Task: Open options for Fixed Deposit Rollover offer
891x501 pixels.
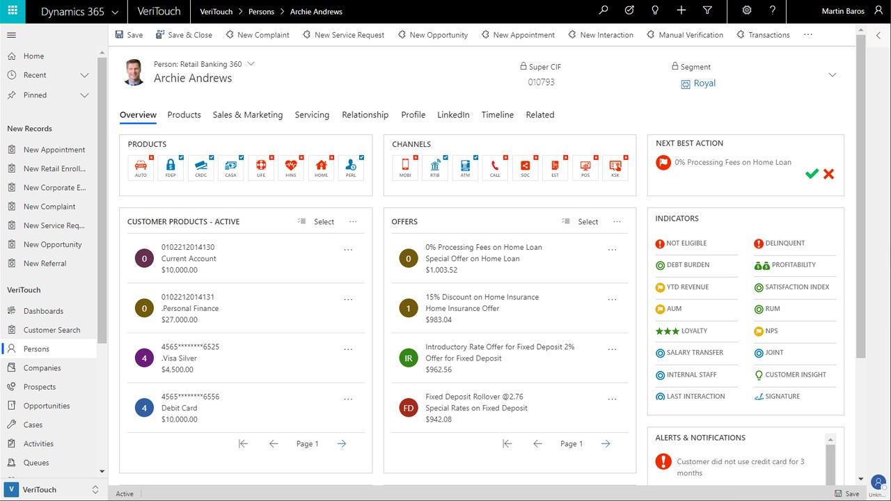Action: [612, 399]
